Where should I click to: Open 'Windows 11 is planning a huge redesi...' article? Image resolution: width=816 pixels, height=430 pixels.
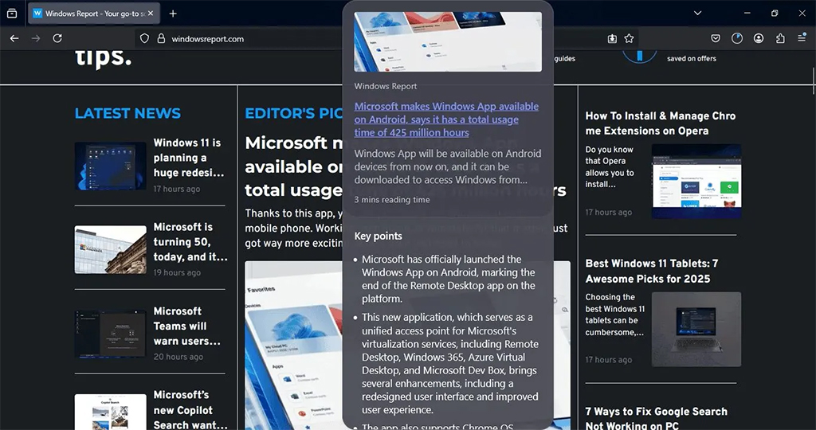[x=189, y=158]
